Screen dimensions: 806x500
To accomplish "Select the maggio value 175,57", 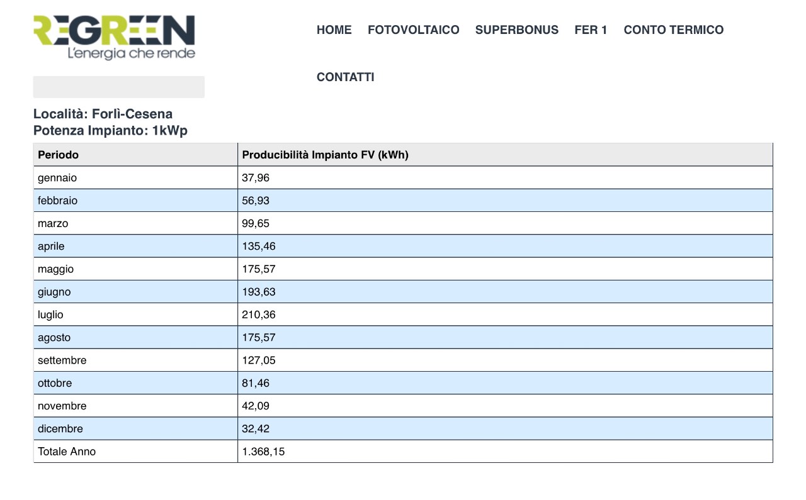I will pos(259,269).
